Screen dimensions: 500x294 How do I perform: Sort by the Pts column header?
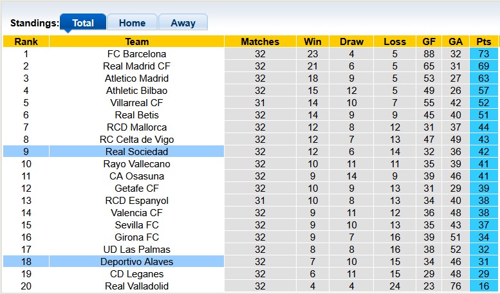[483, 42]
